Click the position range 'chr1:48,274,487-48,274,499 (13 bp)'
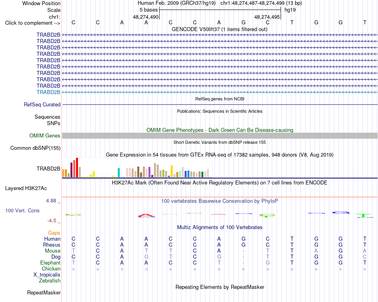Screen dimensions: 378x302 261,3
